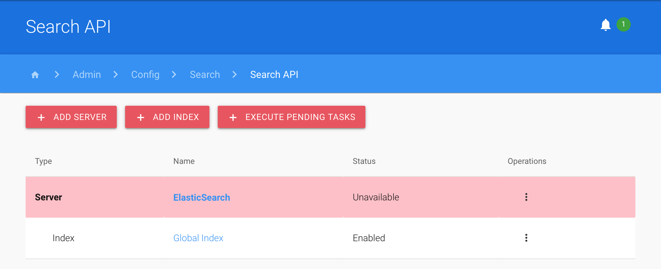Open the ElasticSearch server link
Image resolution: width=661 pixels, height=269 pixels.
tap(202, 197)
